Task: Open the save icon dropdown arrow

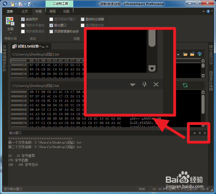Action: (25, 4)
